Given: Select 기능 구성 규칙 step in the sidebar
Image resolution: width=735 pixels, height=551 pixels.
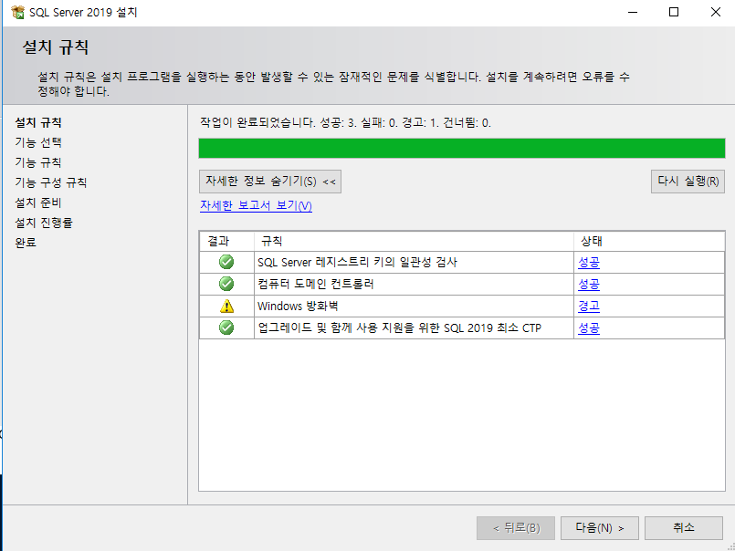Looking at the screenshot, I should point(50,182).
